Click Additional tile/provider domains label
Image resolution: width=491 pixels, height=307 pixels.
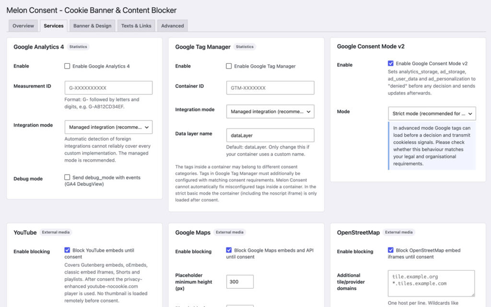click(351, 282)
